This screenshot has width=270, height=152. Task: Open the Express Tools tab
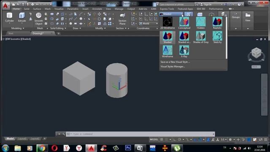167,9
